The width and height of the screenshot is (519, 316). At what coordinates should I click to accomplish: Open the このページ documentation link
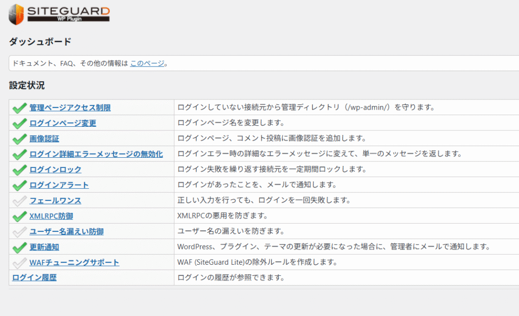coord(147,63)
